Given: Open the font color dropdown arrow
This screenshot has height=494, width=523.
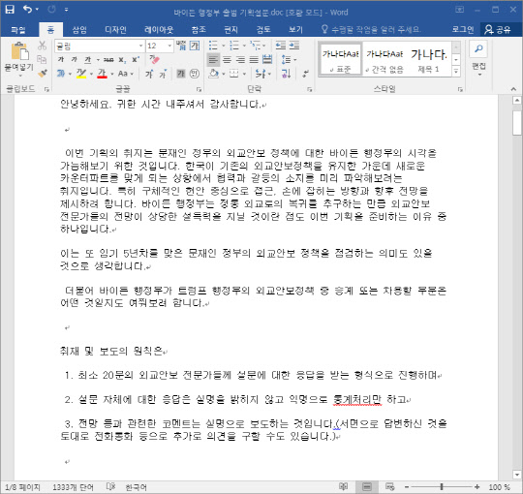Looking at the screenshot, I should tap(112, 74).
